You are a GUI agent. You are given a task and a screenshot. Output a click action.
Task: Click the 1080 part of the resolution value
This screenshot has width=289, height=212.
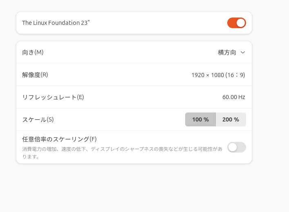point(217,75)
